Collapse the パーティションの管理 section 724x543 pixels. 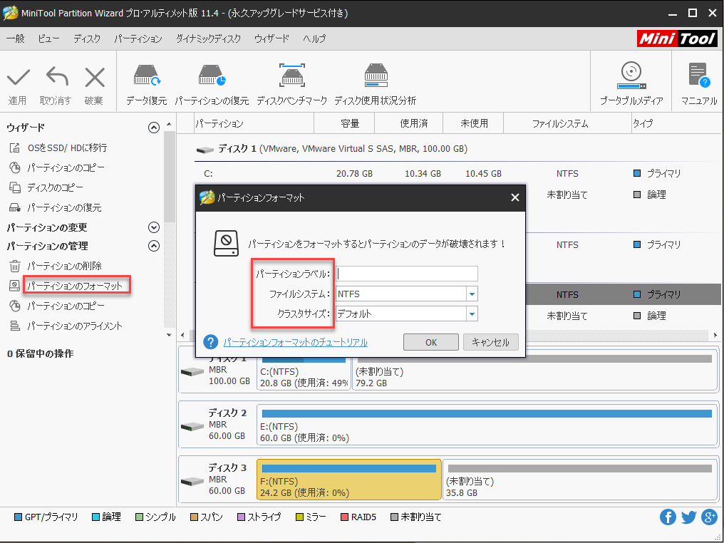point(154,246)
